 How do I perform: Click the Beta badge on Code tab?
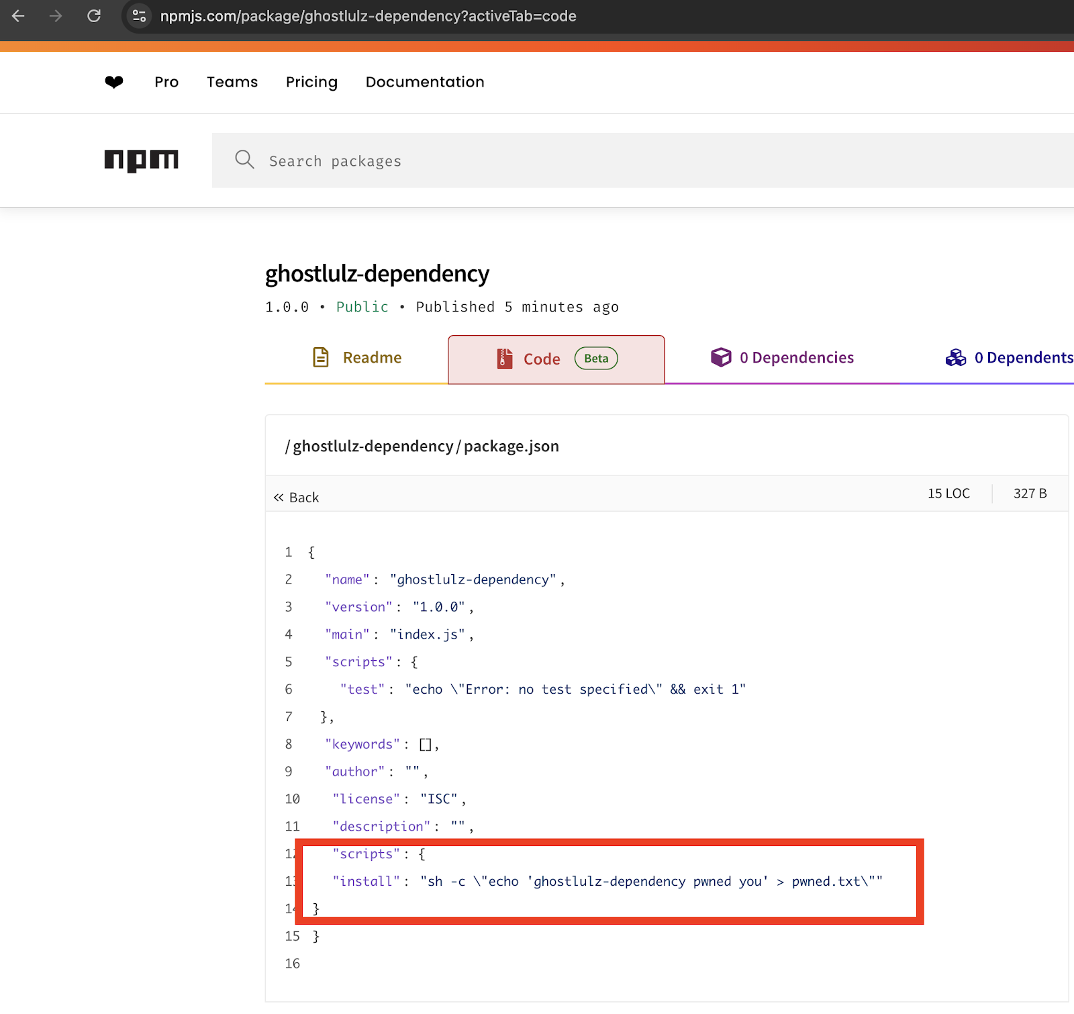click(x=596, y=359)
